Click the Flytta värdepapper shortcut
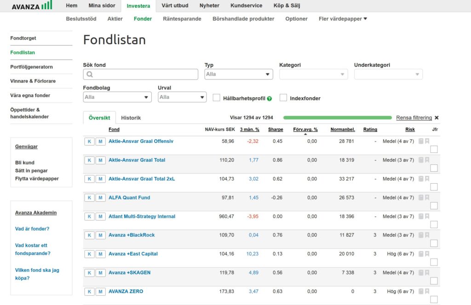This screenshot has width=471, height=305. 37,179
